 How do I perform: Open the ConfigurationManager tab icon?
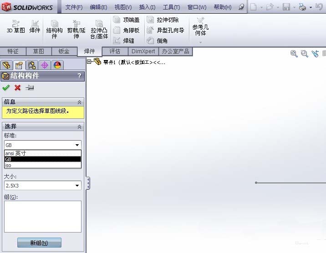[x=32, y=65]
